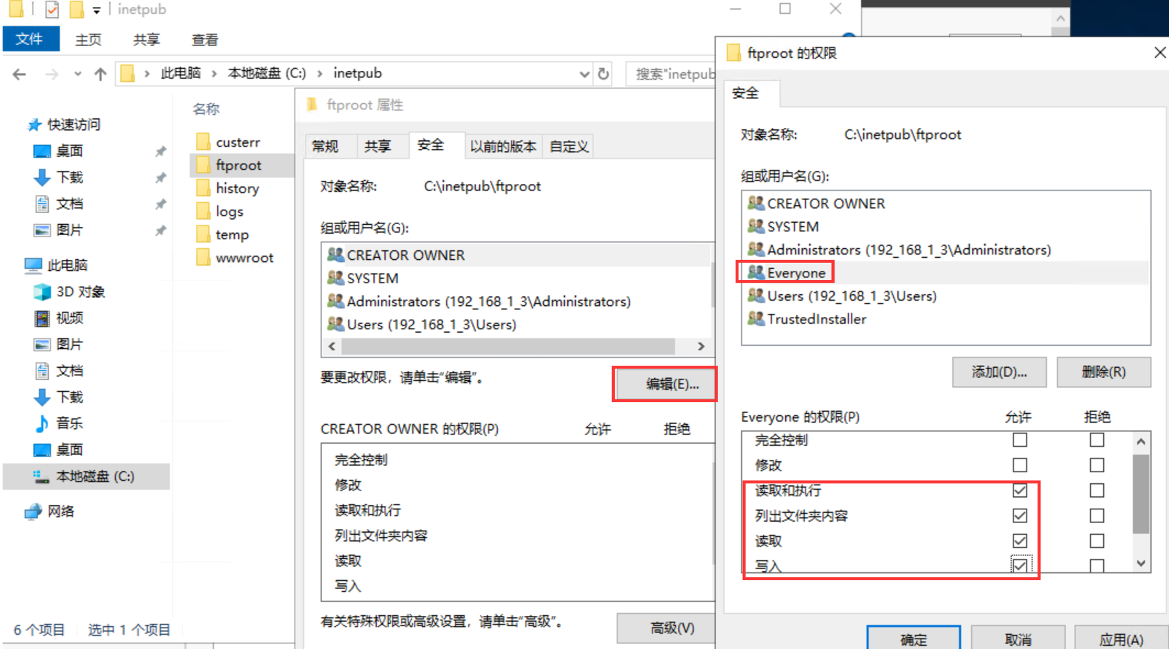The width and height of the screenshot is (1169, 649).
Task: Refresh the inetpub folder view
Action: (x=604, y=73)
